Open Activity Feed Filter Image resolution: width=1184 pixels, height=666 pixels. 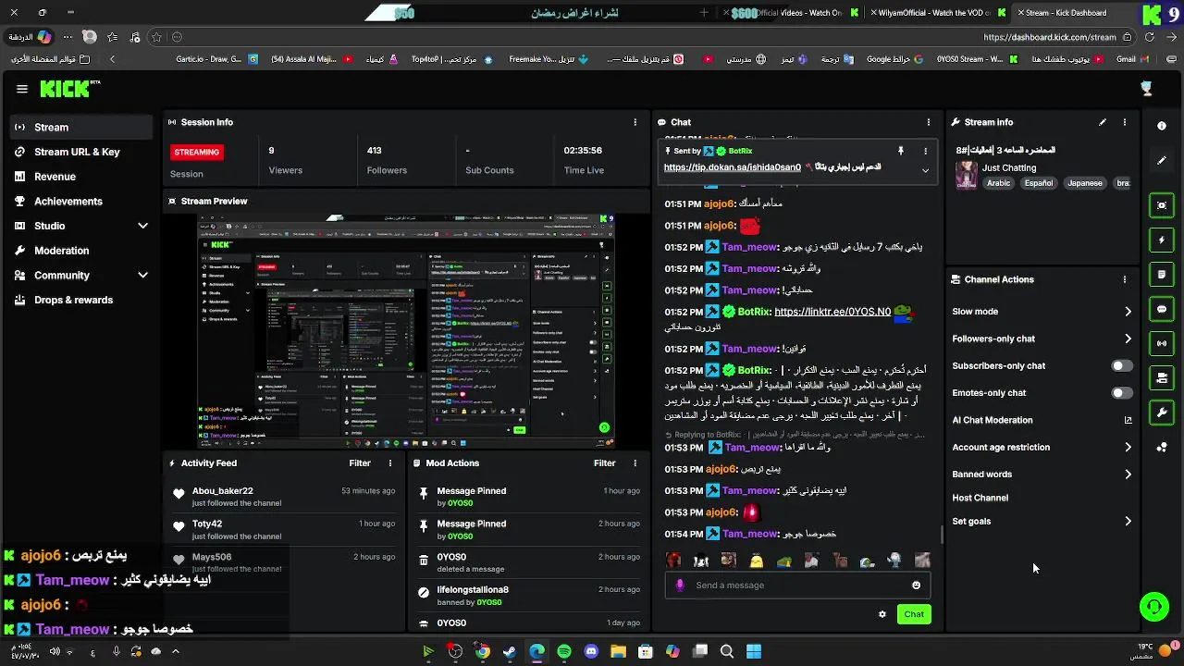360,463
